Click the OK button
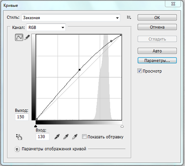 pos(157,17)
